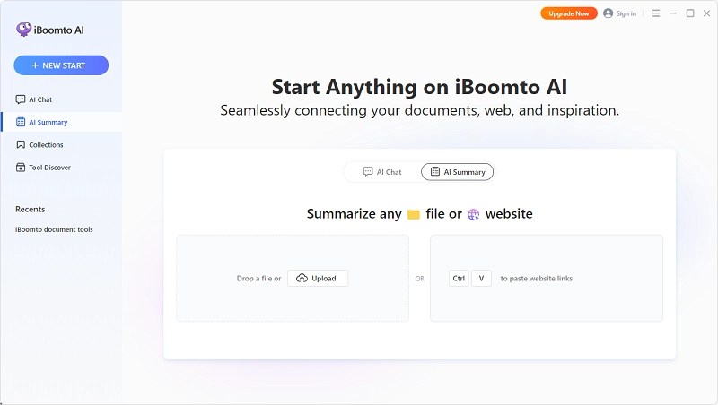The height and width of the screenshot is (405, 718).
Task: Click the globe website icon in heading
Action: tap(474, 214)
